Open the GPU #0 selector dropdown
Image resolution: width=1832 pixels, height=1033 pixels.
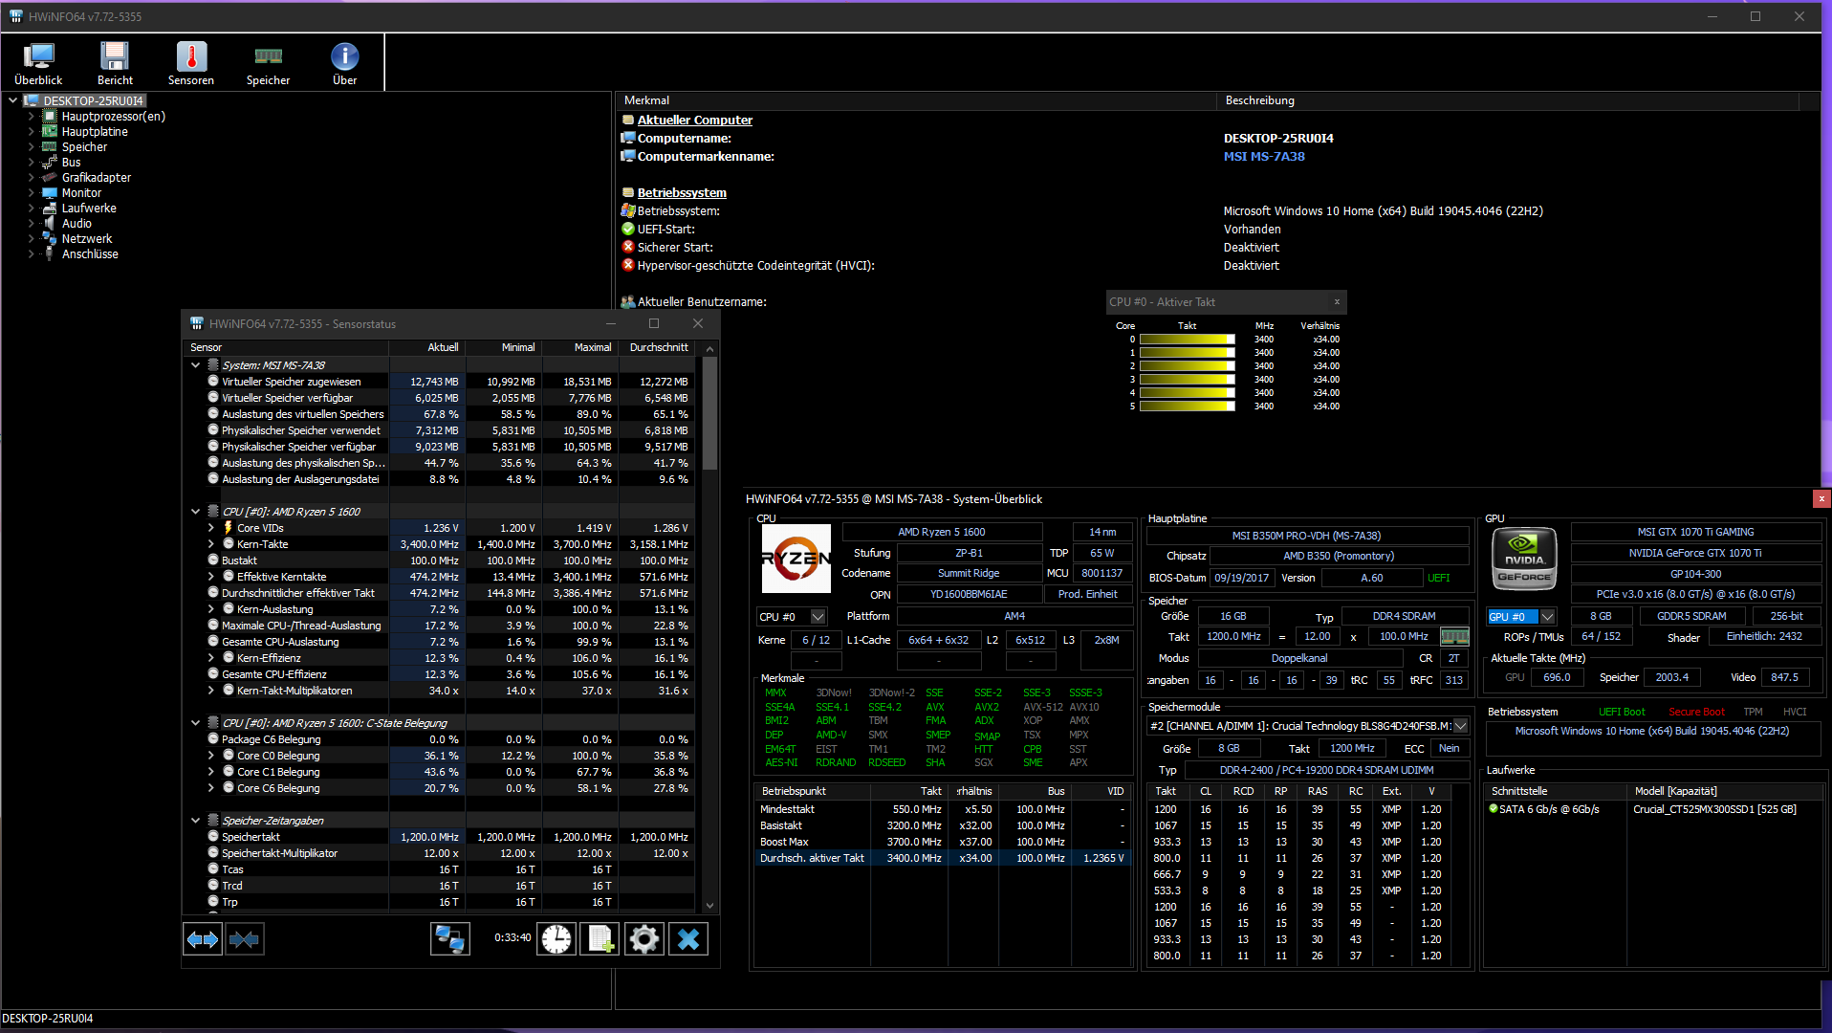(x=1548, y=617)
